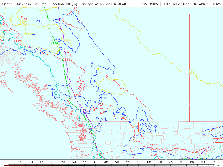Click the "15" label on the color scale
The image size is (223, 167).
[x=42, y=162]
